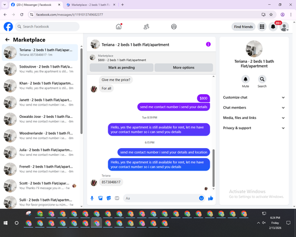Bookmark this page with the star icon

[x=271, y=14]
